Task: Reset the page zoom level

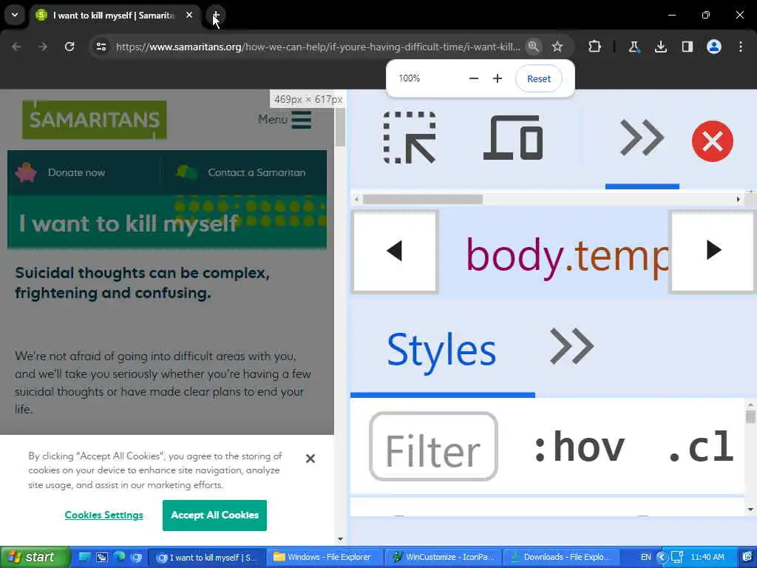Action: (x=539, y=78)
